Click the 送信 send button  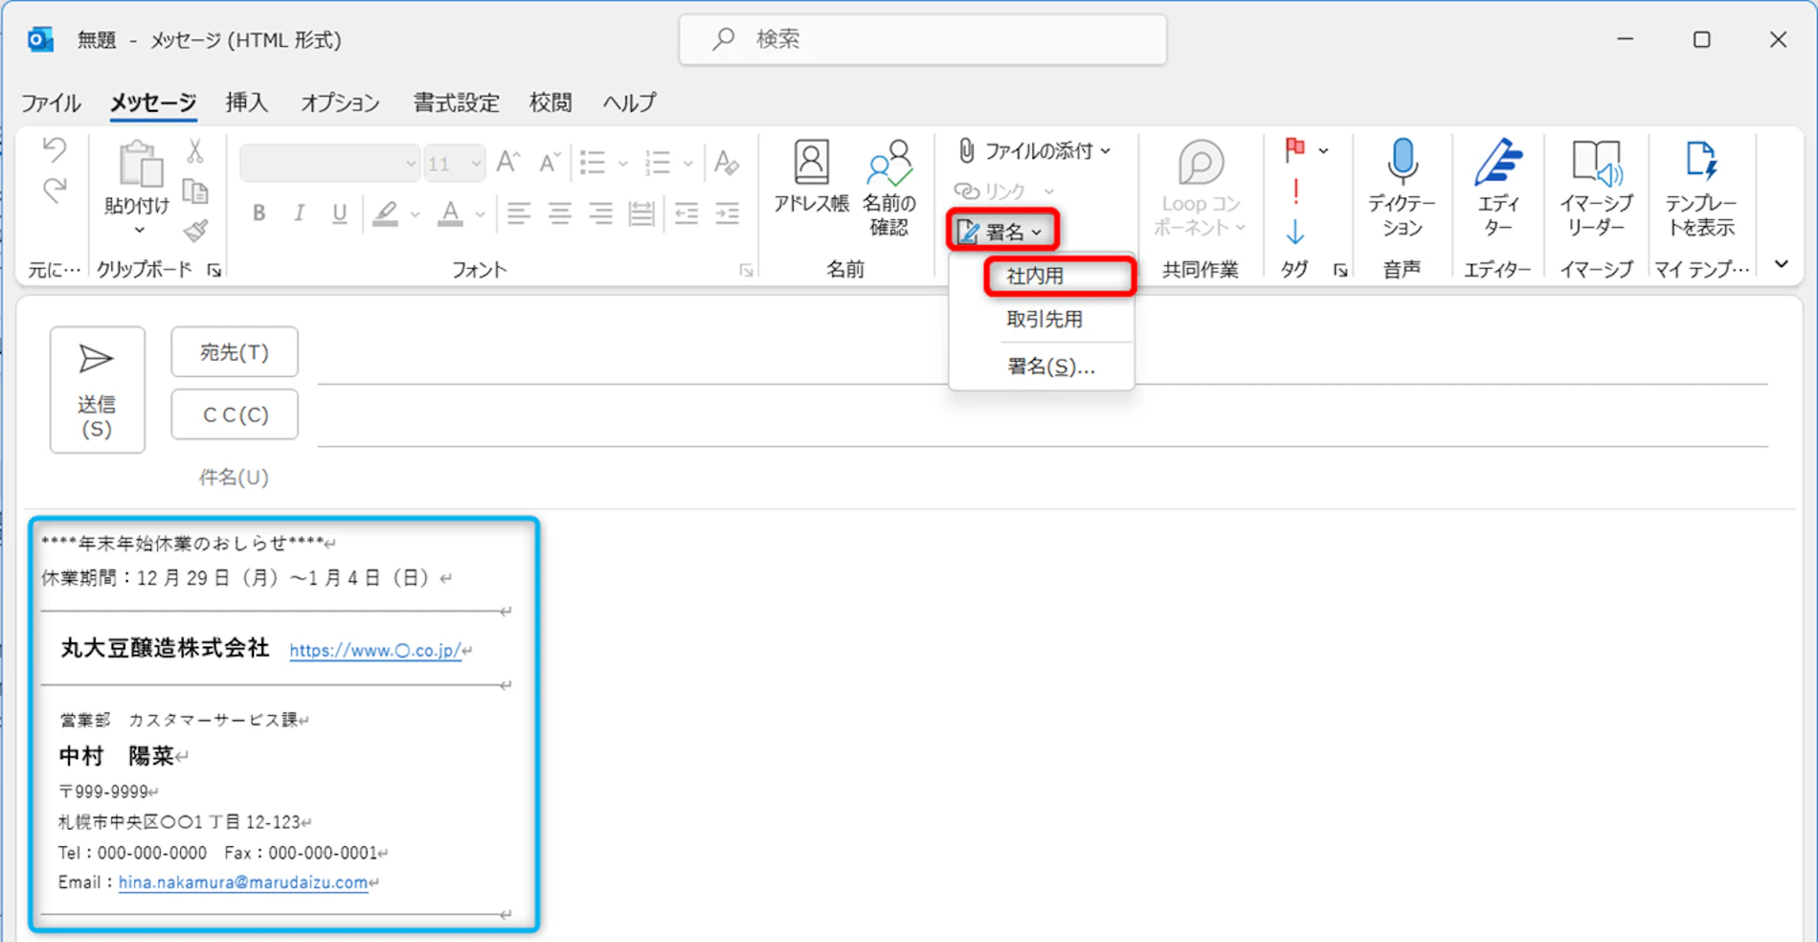click(97, 389)
